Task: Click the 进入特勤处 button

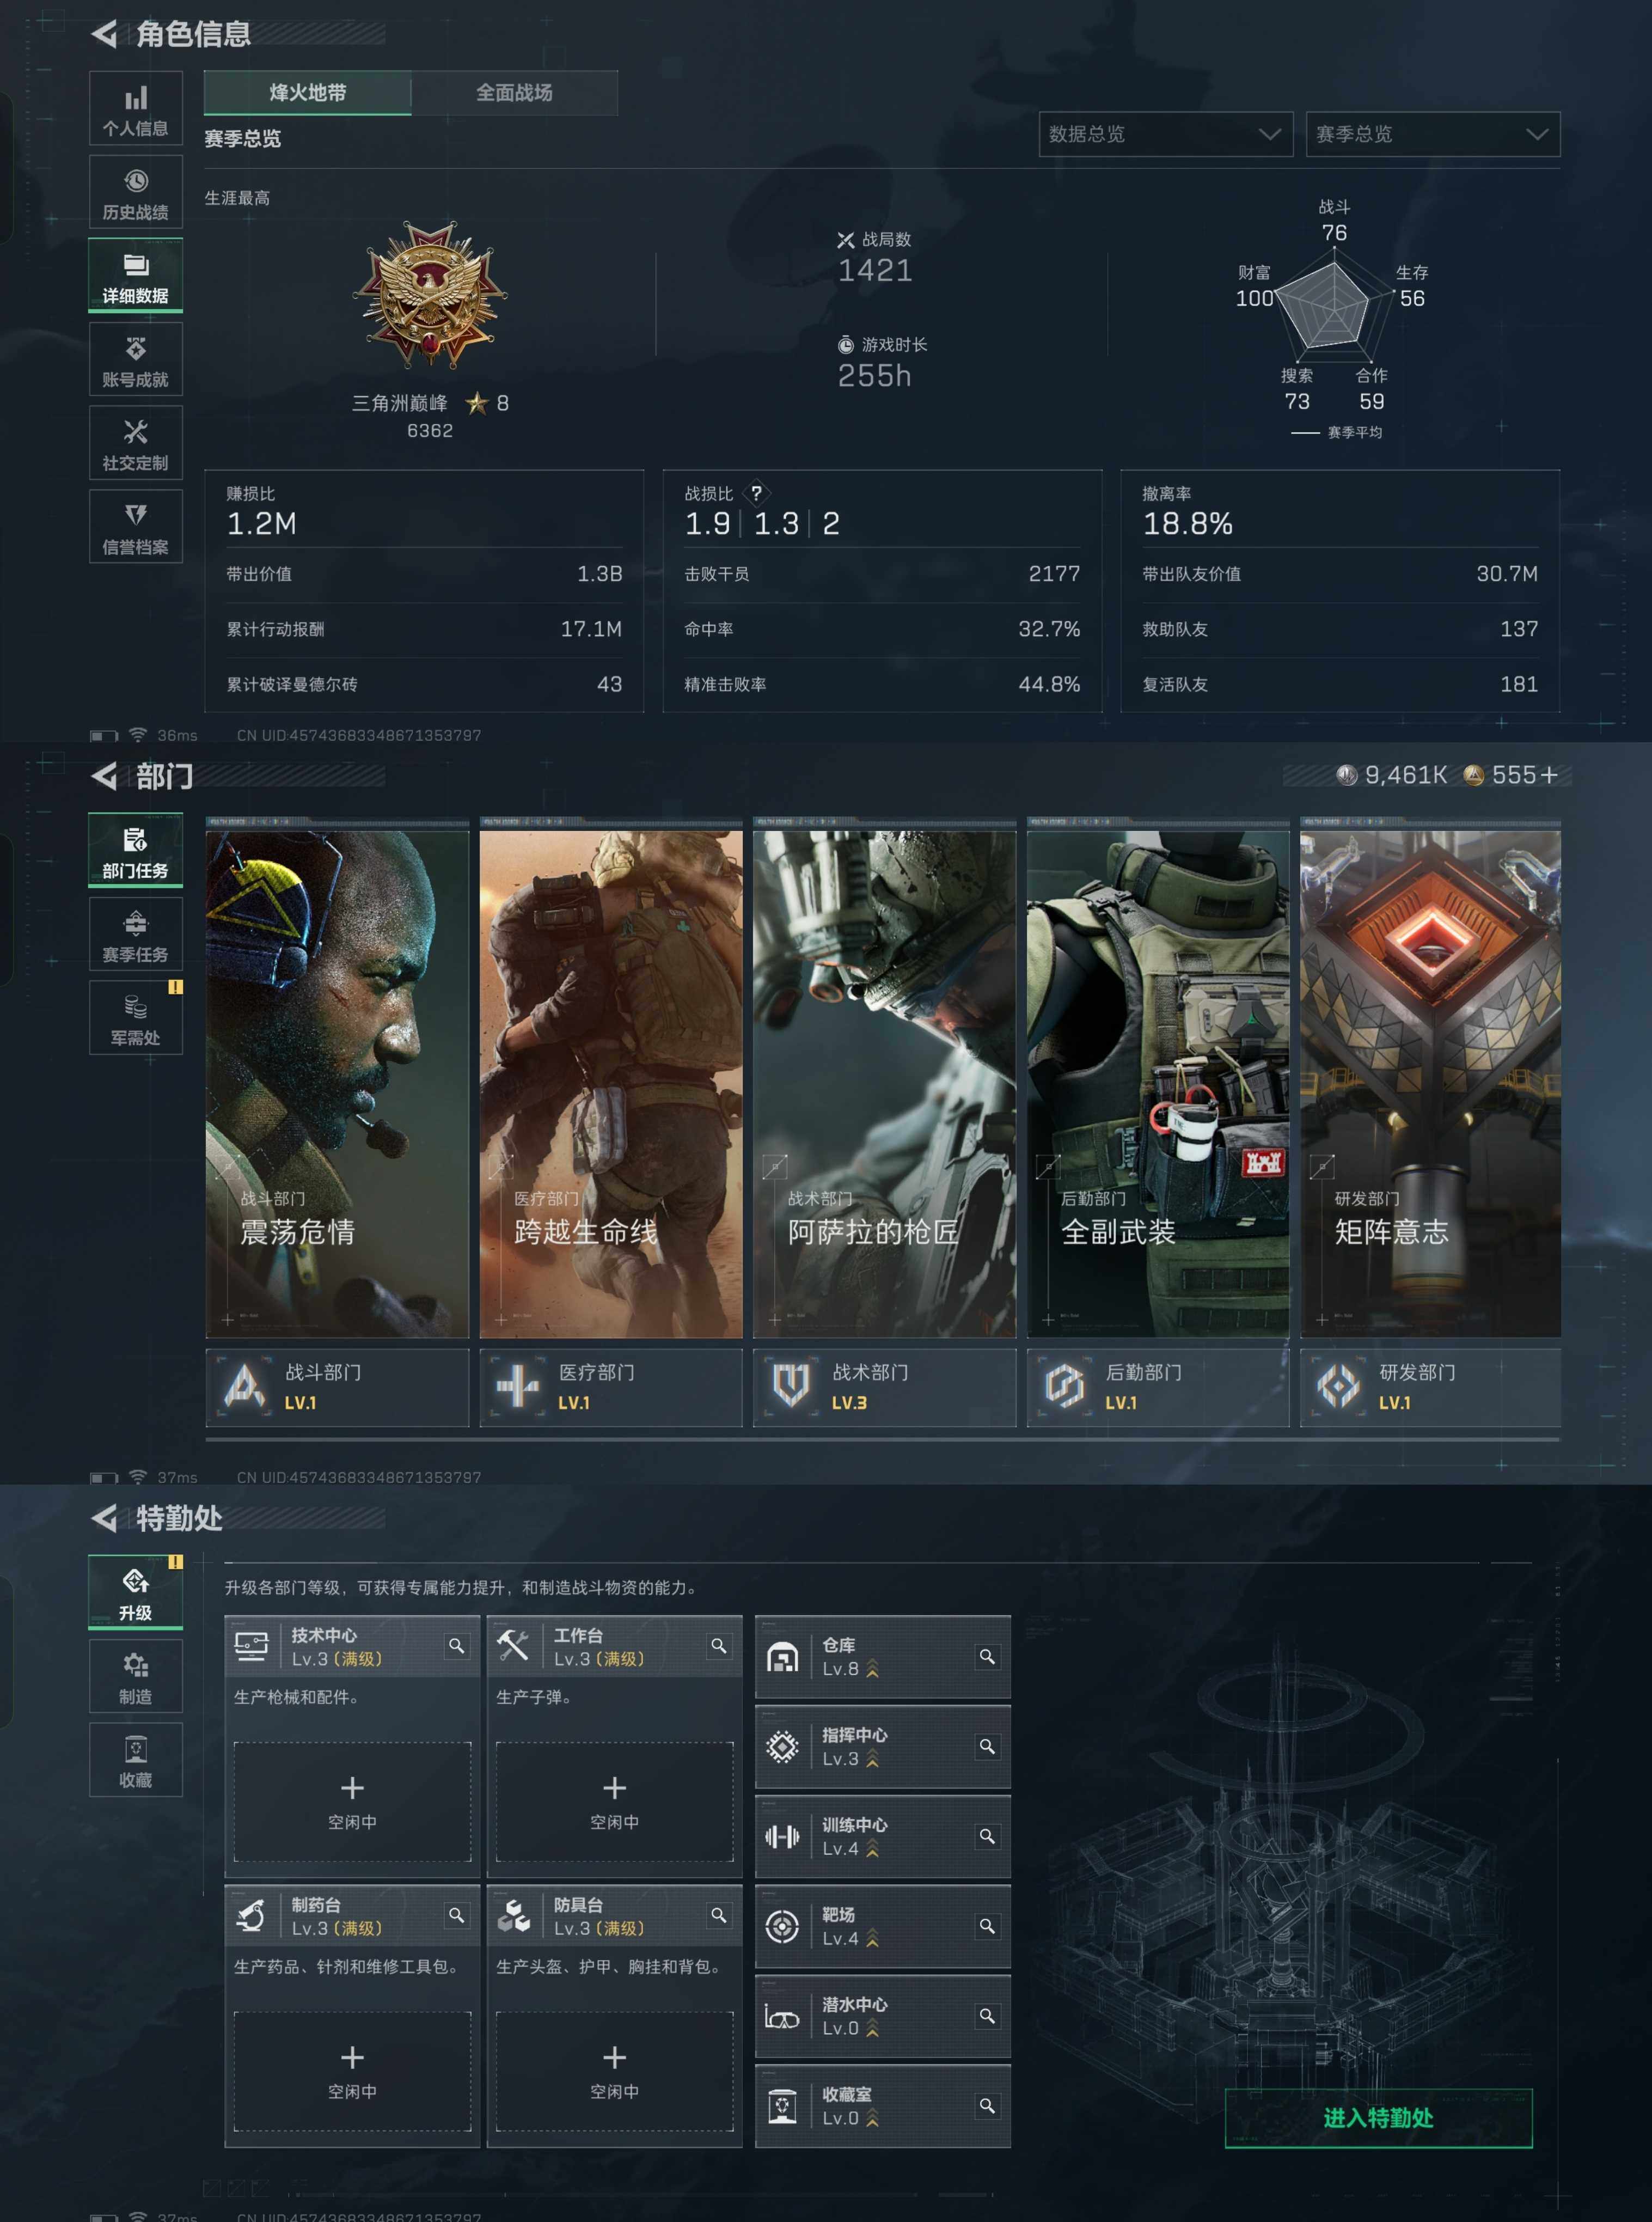Action: tap(1378, 2117)
